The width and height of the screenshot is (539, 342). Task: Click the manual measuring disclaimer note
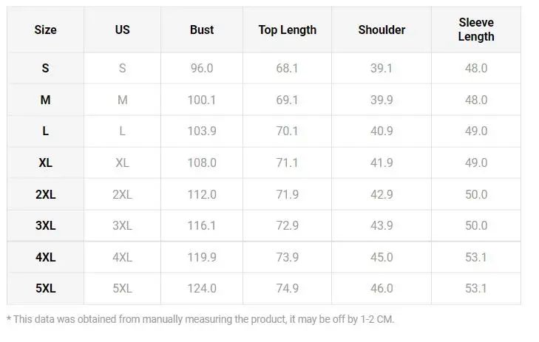tap(200, 319)
